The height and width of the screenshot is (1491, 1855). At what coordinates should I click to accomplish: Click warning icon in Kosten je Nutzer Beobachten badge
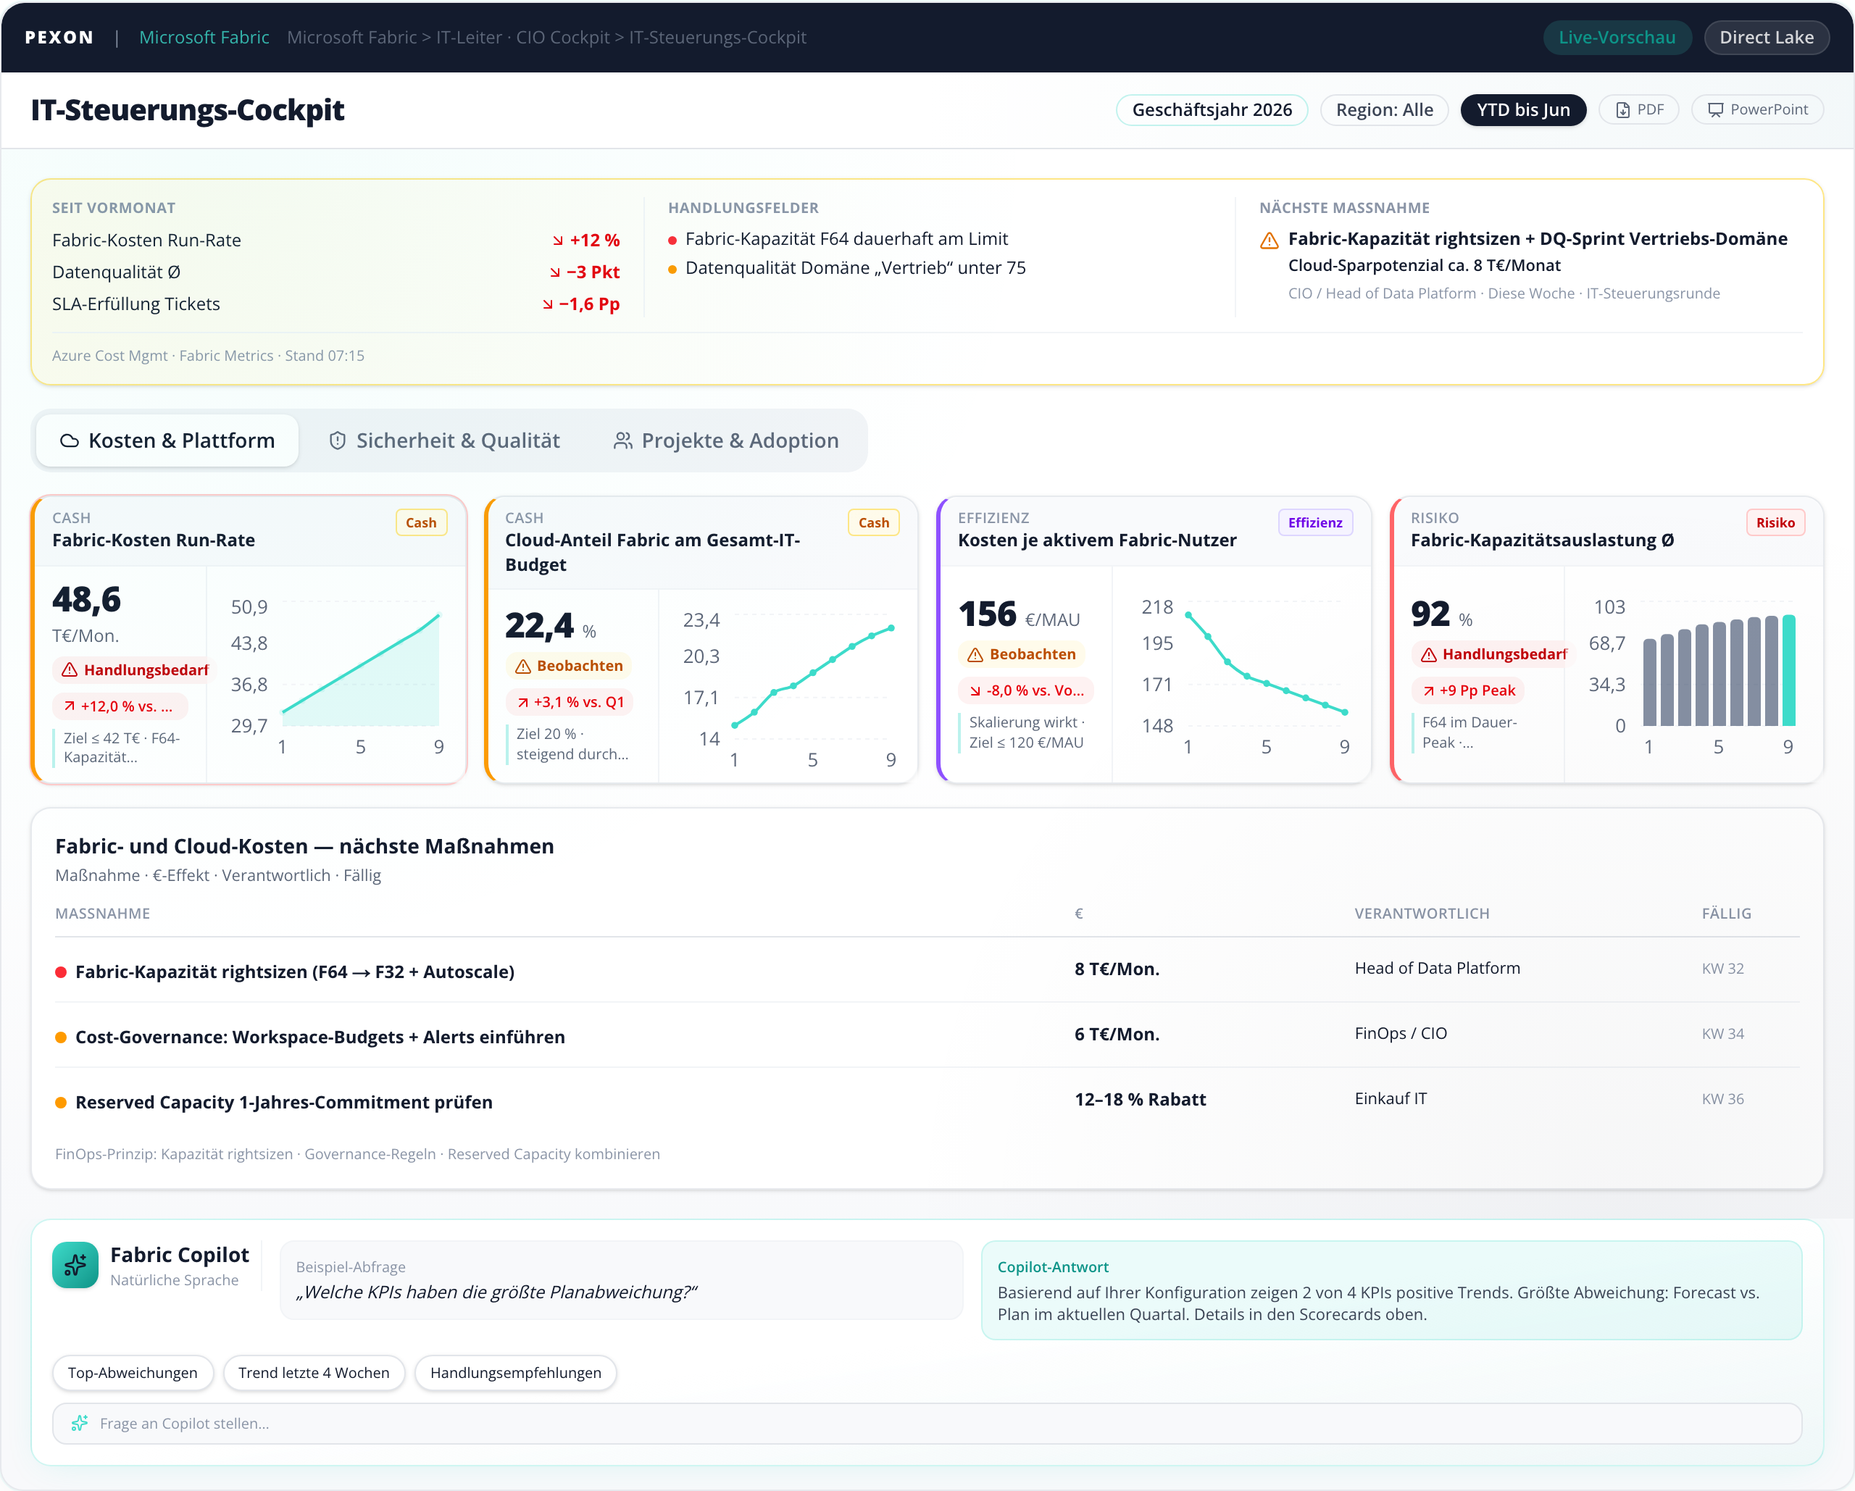point(975,655)
